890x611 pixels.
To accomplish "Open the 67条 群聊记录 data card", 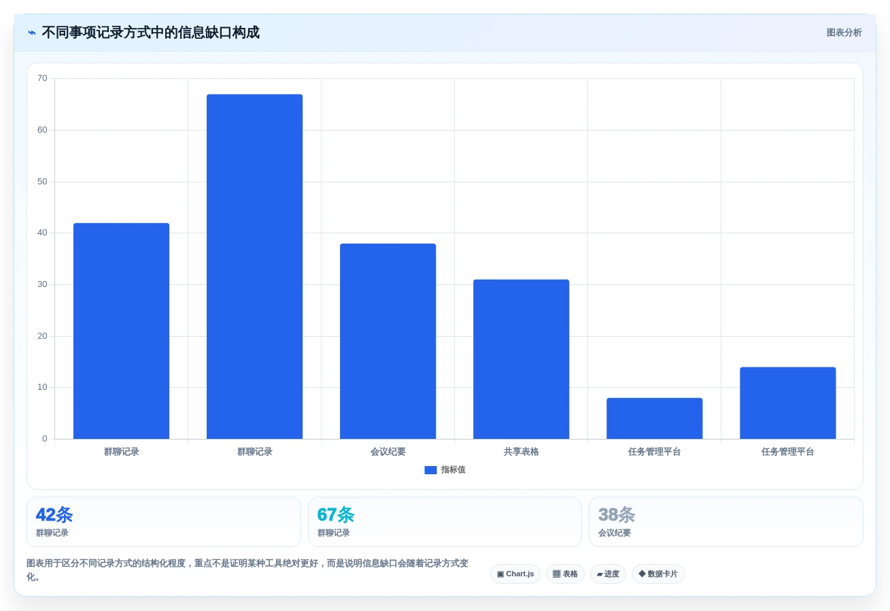I will point(445,522).
